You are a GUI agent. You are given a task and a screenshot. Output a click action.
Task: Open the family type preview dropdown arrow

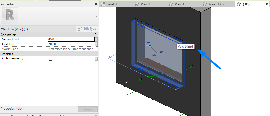click(96, 16)
